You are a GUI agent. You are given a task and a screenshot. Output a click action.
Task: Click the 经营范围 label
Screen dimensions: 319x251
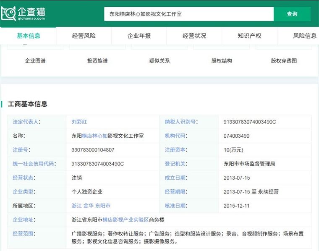coord(24,233)
